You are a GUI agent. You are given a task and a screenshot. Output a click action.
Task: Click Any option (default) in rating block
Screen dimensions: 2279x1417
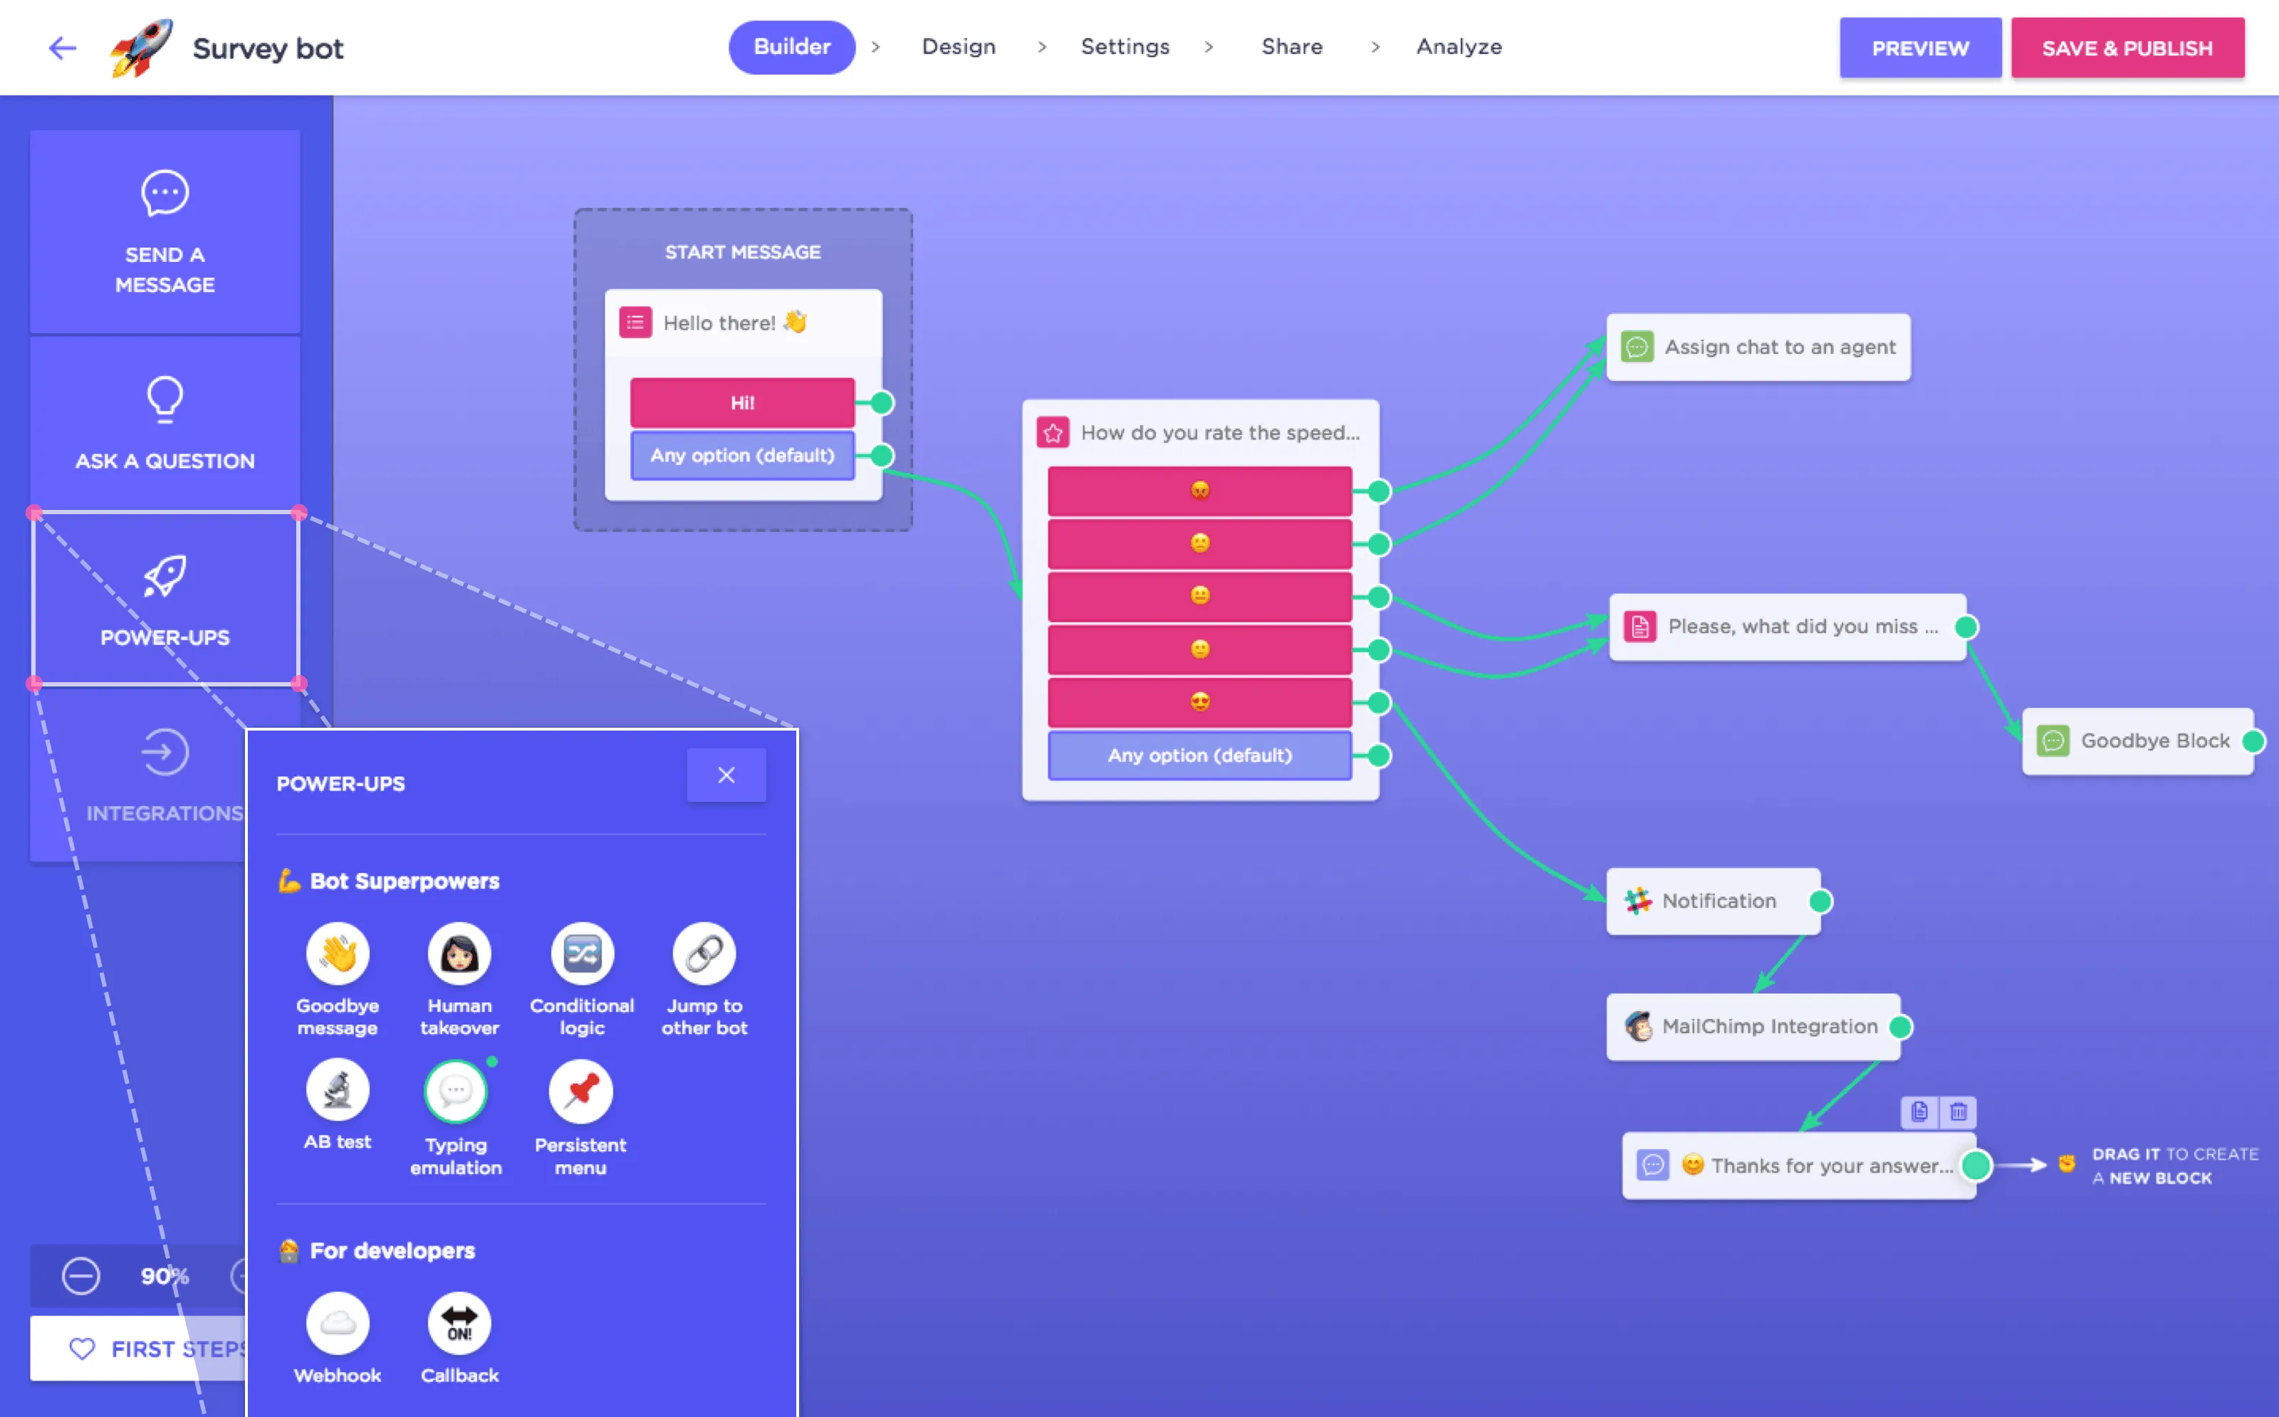click(x=1199, y=755)
